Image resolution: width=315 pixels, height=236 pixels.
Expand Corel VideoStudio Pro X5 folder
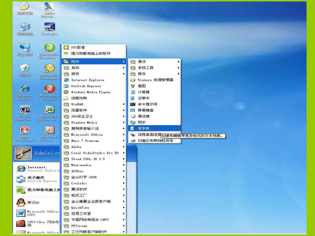(x=94, y=153)
